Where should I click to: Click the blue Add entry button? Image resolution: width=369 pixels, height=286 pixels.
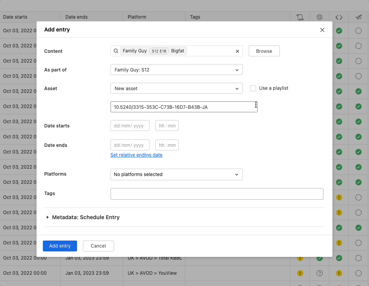pos(60,246)
